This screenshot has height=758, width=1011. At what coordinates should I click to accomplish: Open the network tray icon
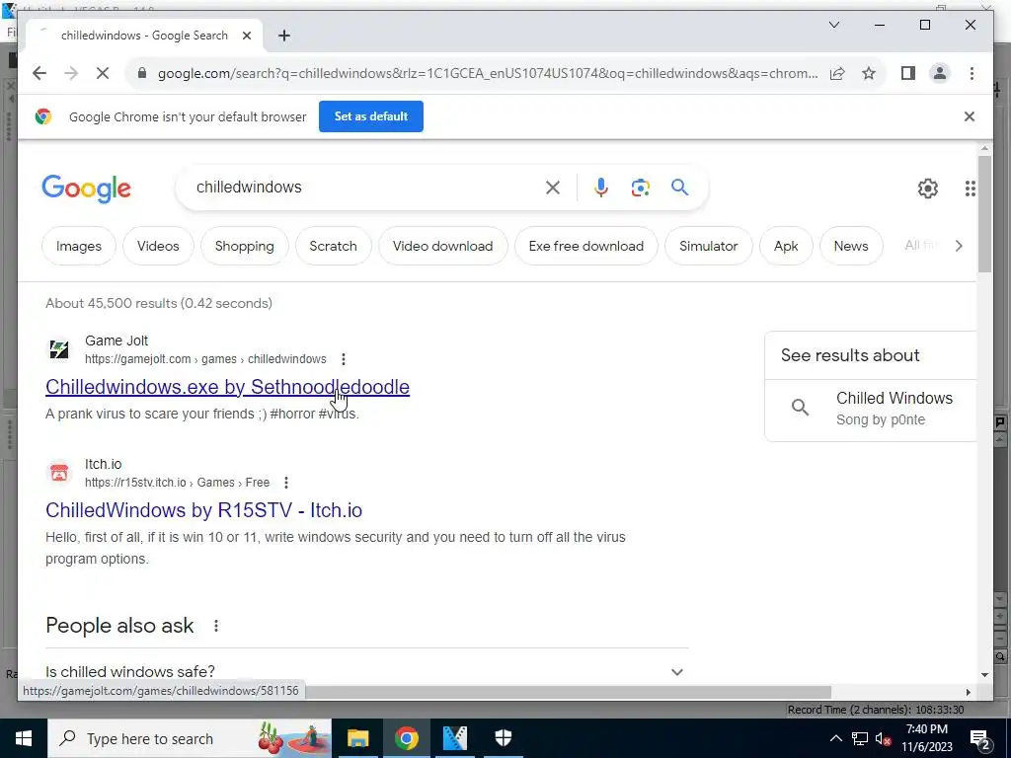pyautogui.click(x=860, y=738)
